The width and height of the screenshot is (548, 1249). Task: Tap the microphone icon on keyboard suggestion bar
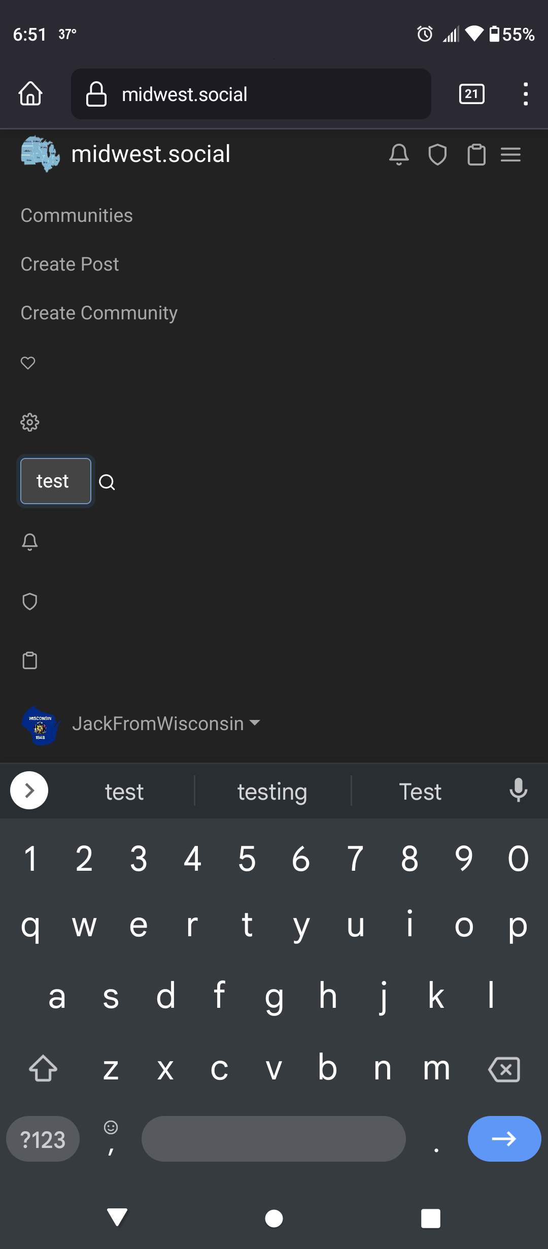[x=518, y=791]
